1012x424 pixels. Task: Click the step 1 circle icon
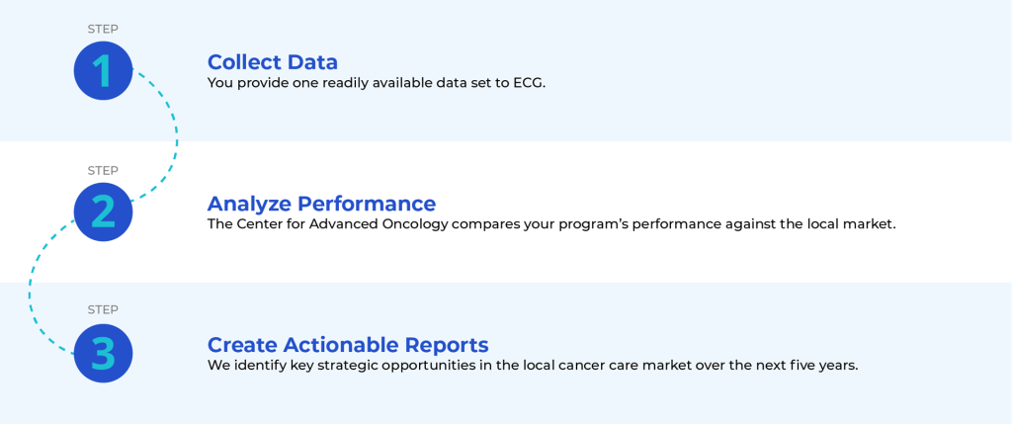103,70
